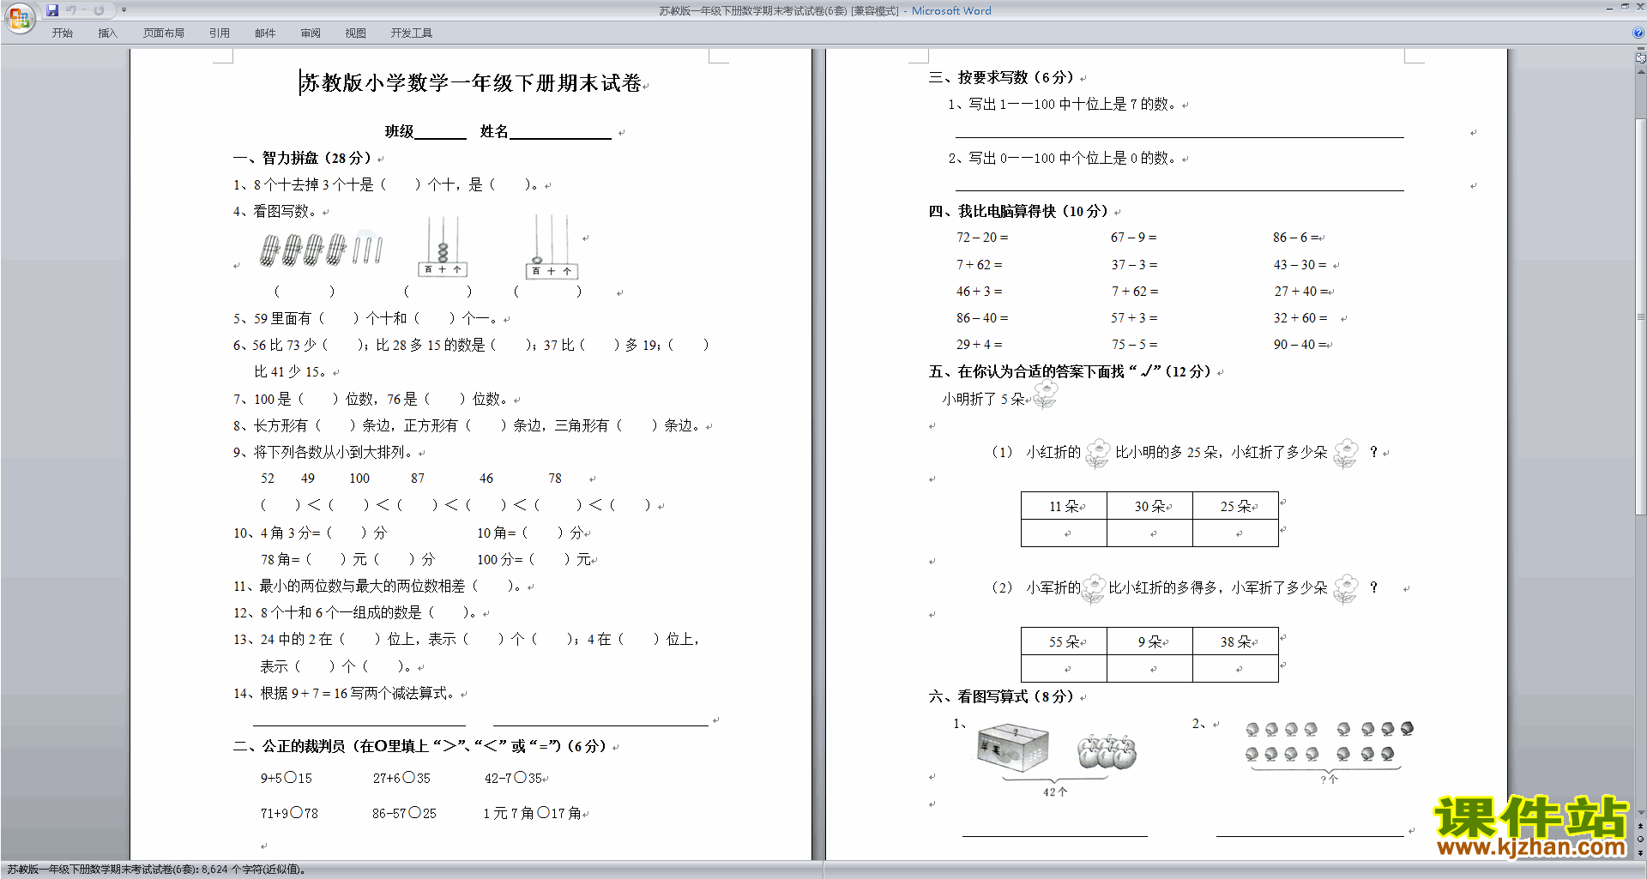Click the circle in 86-57○25
This screenshot has width=1647, height=879.
[x=415, y=812]
